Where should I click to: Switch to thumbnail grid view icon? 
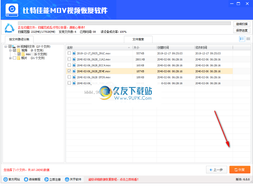coord(248,39)
